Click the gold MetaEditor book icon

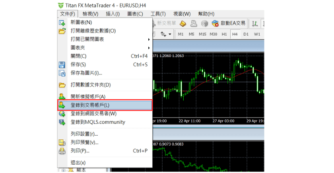[183, 23]
